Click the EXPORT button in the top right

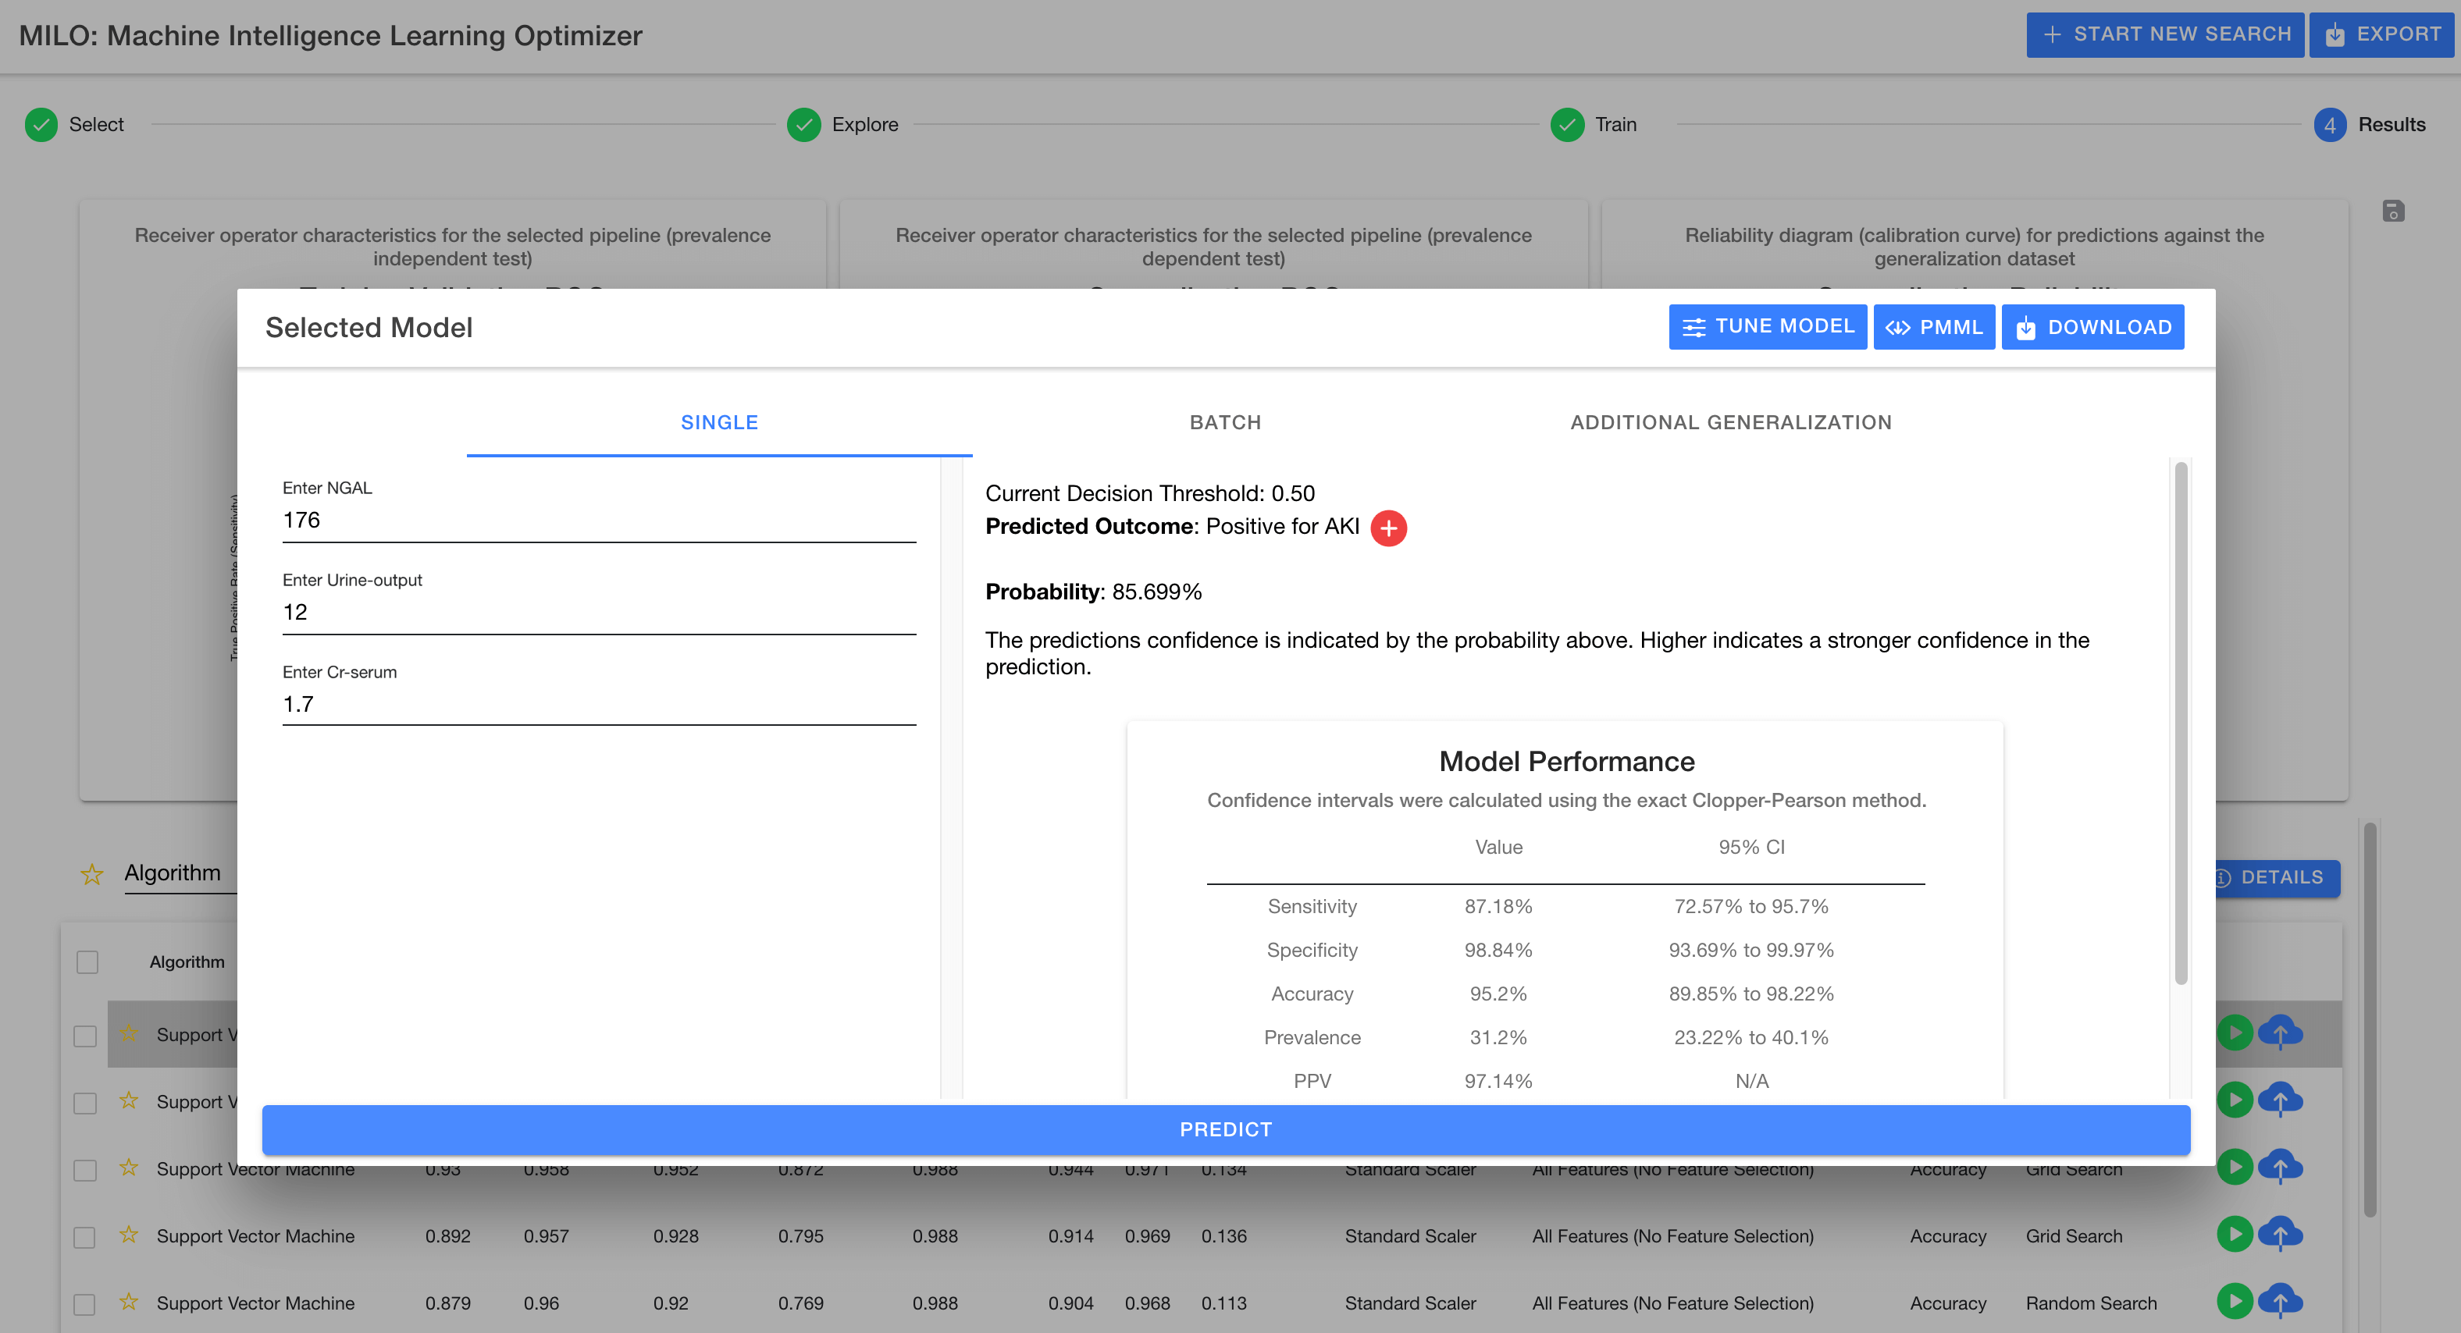(2381, 31)
